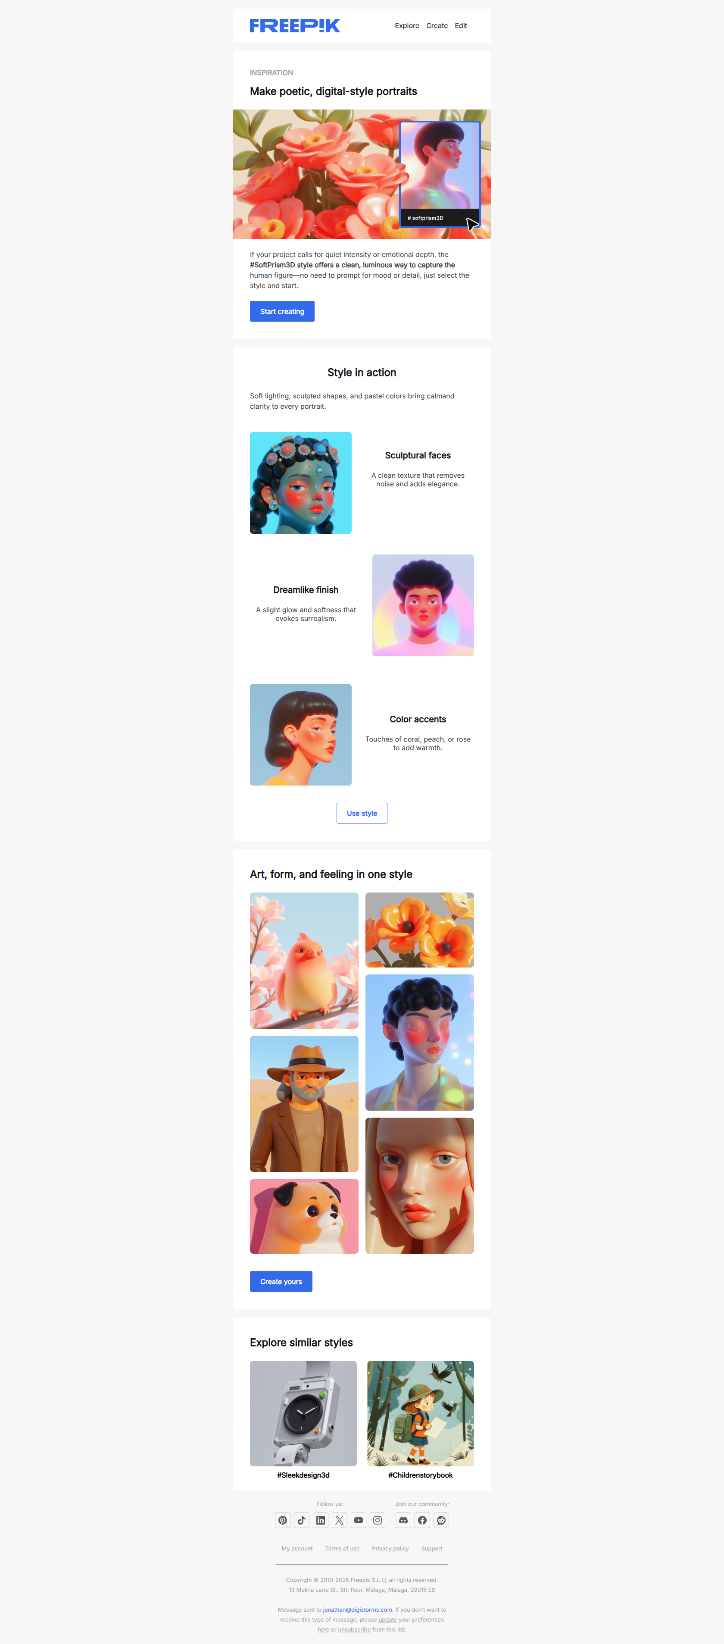The height and width of the screenshot is (1644, 724).
Task: Join the Discord community icon
Action: (403, 1520)
